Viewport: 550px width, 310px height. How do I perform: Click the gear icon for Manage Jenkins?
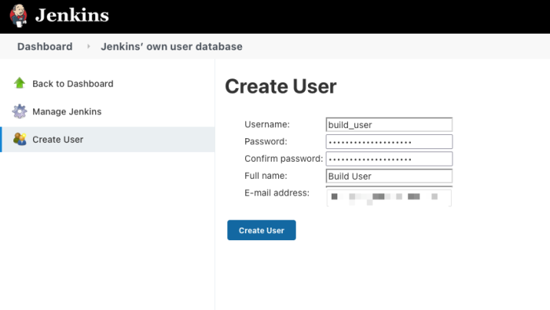20,111
